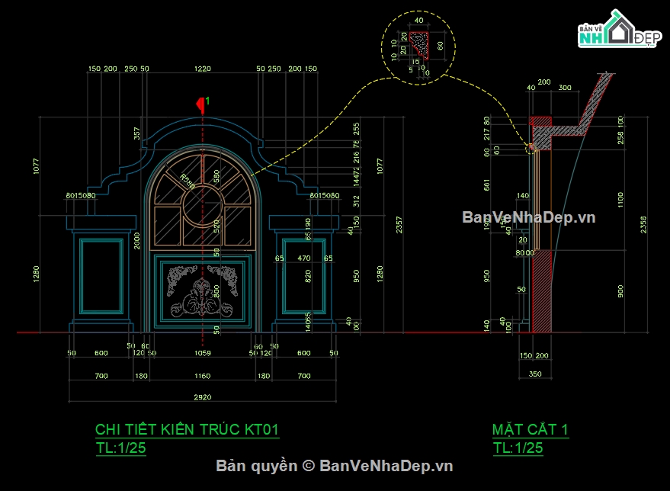Click the TL:1/25 scale under KT01 title
The image size is (670, 491).
point(120,448)
